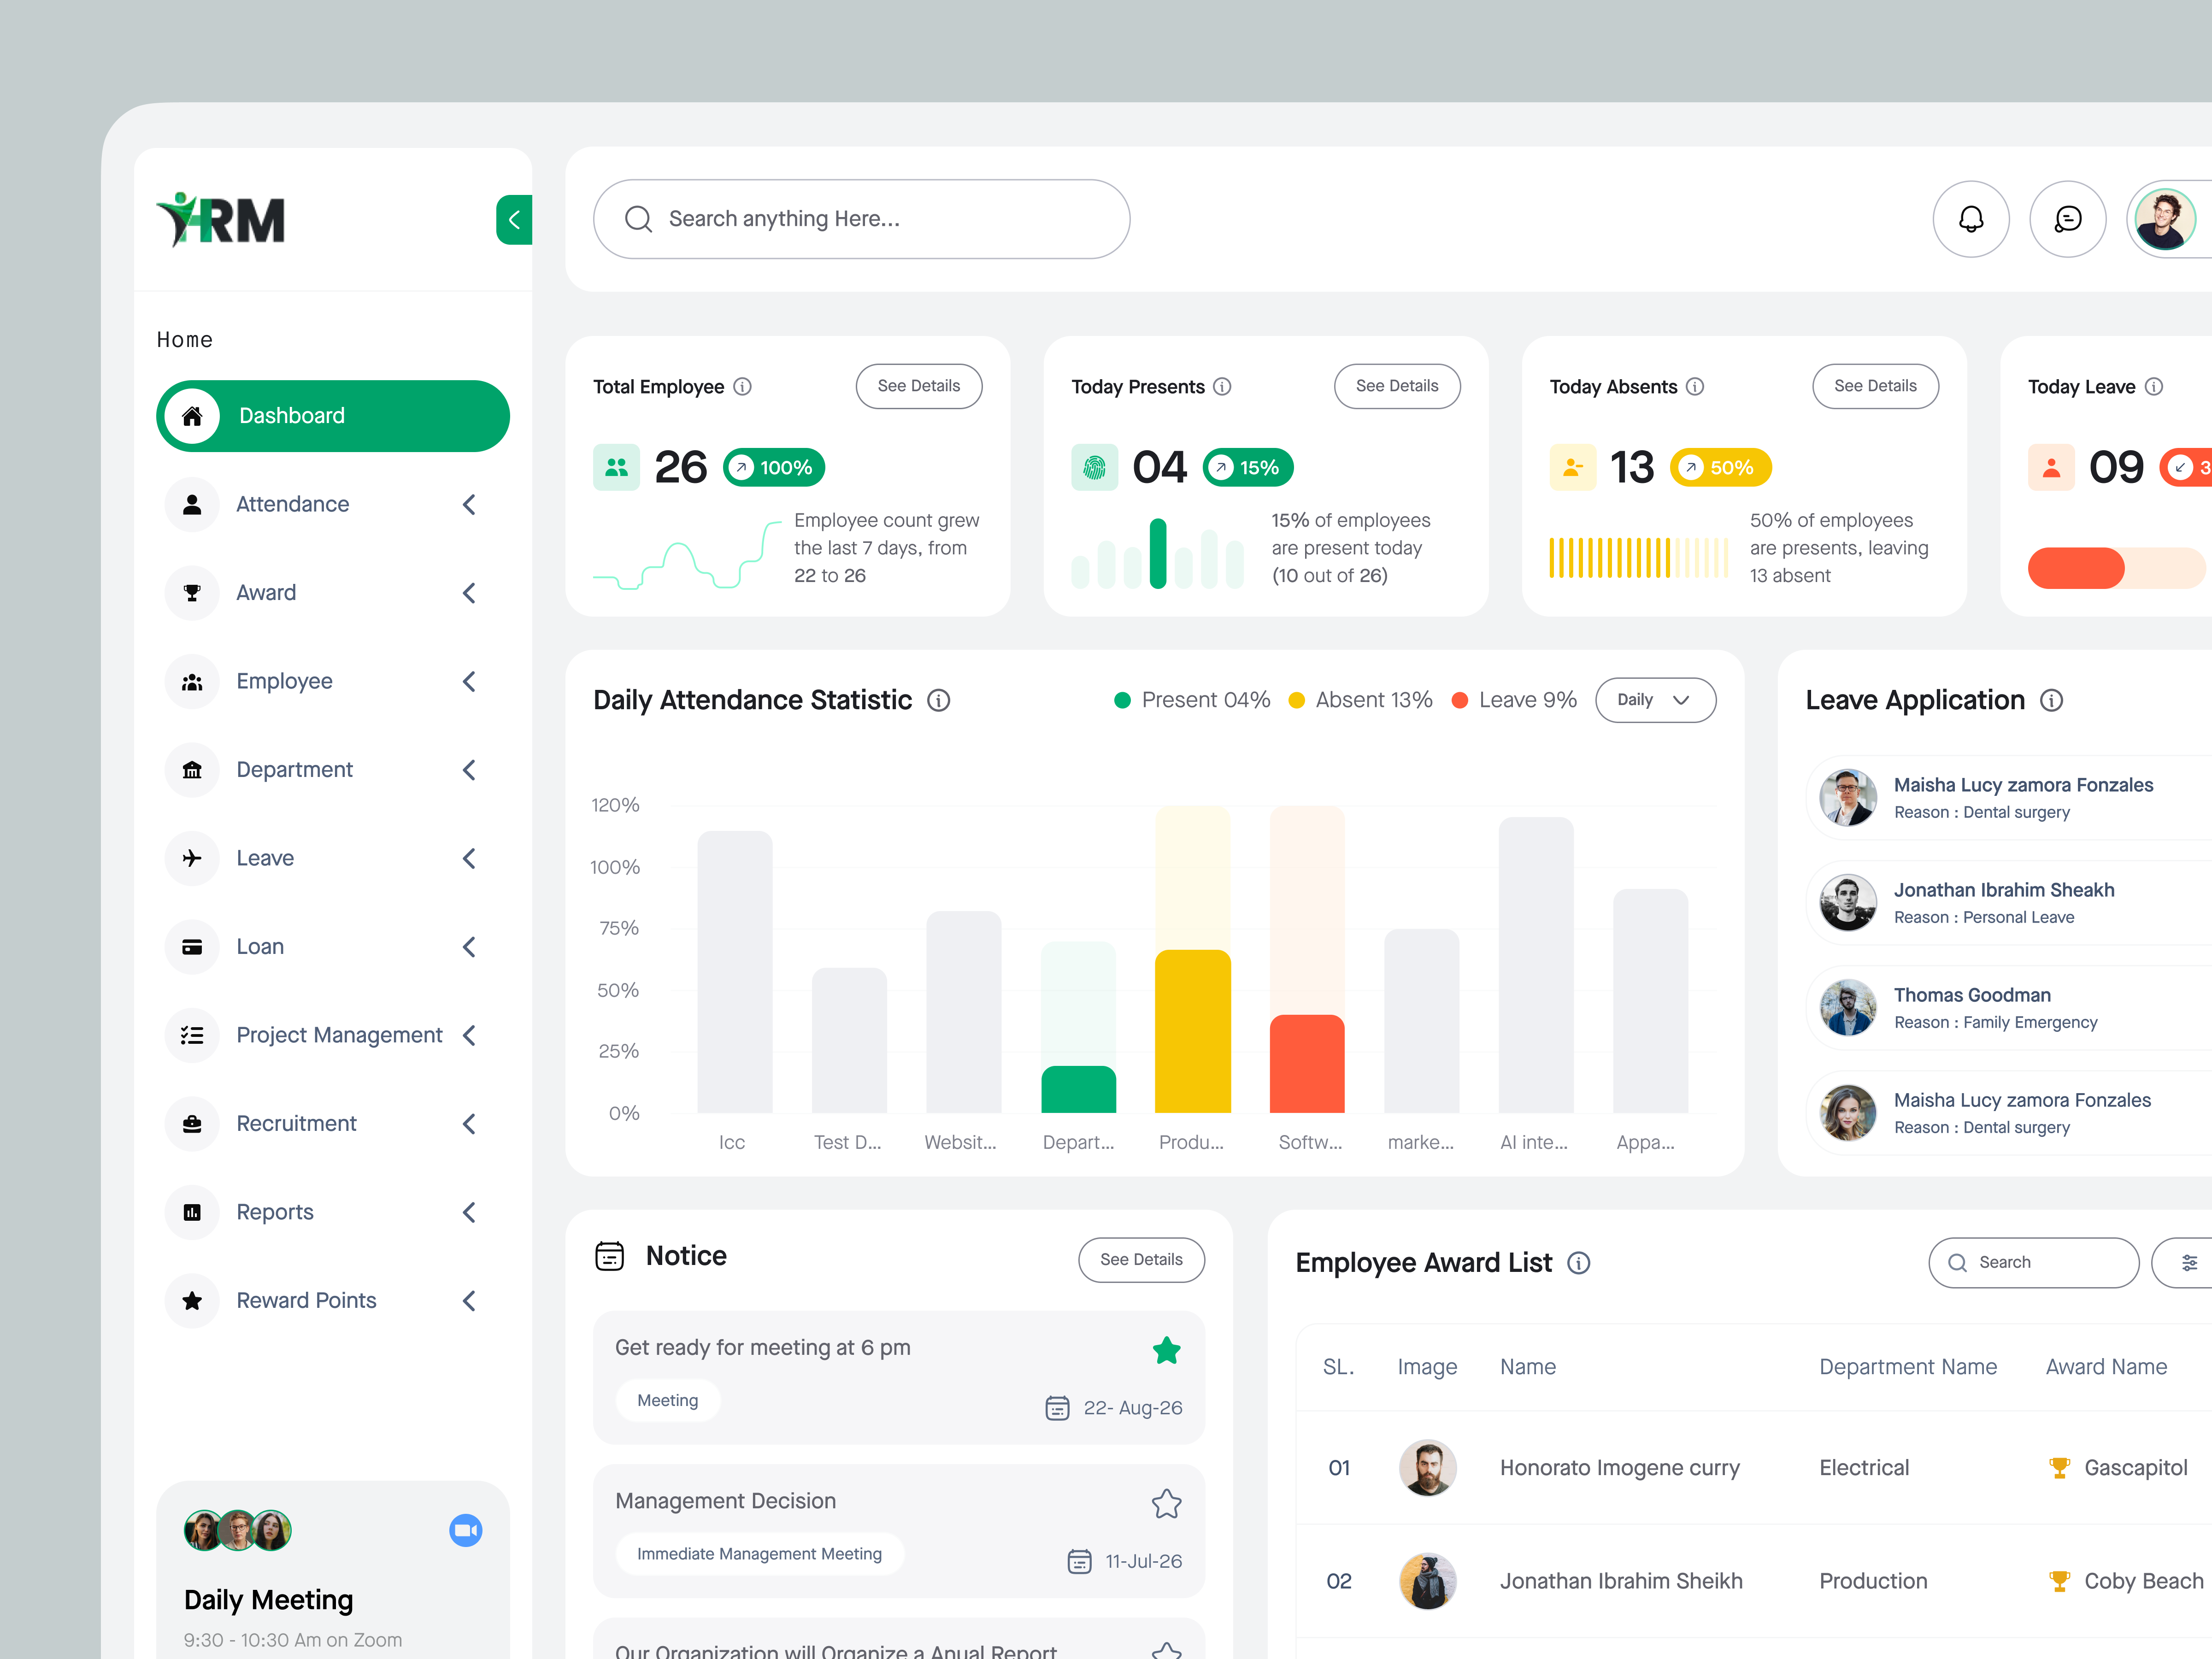Click the Reward Points star icon
This screenshot has height=1659, width=2212.
point(192,1301)
